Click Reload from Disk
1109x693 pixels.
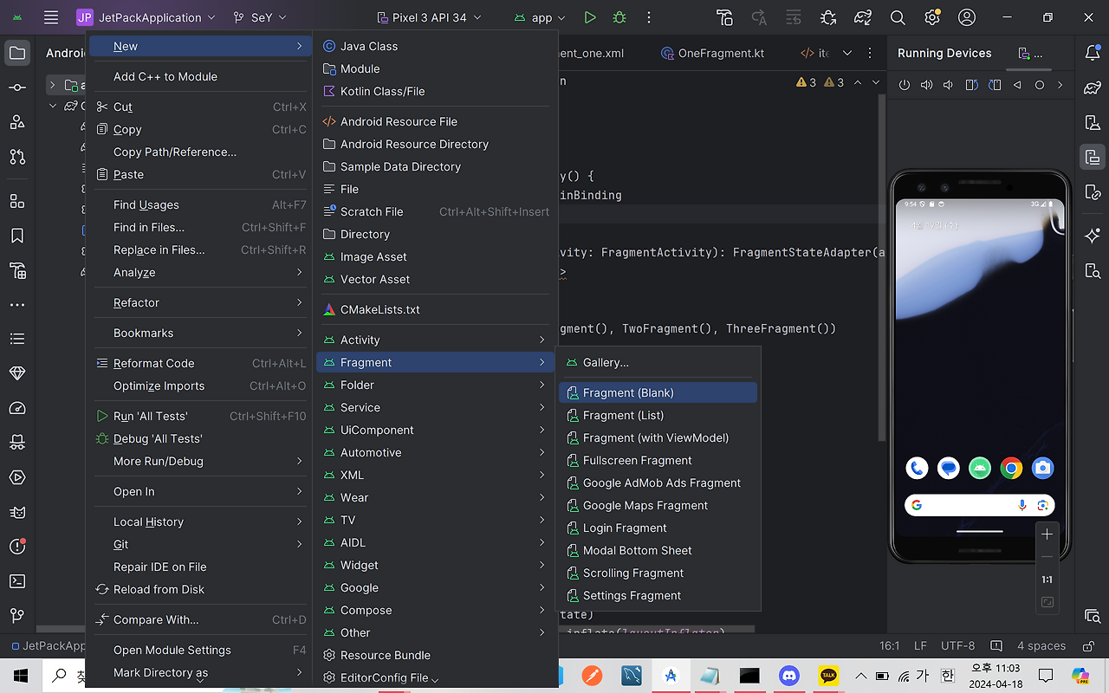159,589
